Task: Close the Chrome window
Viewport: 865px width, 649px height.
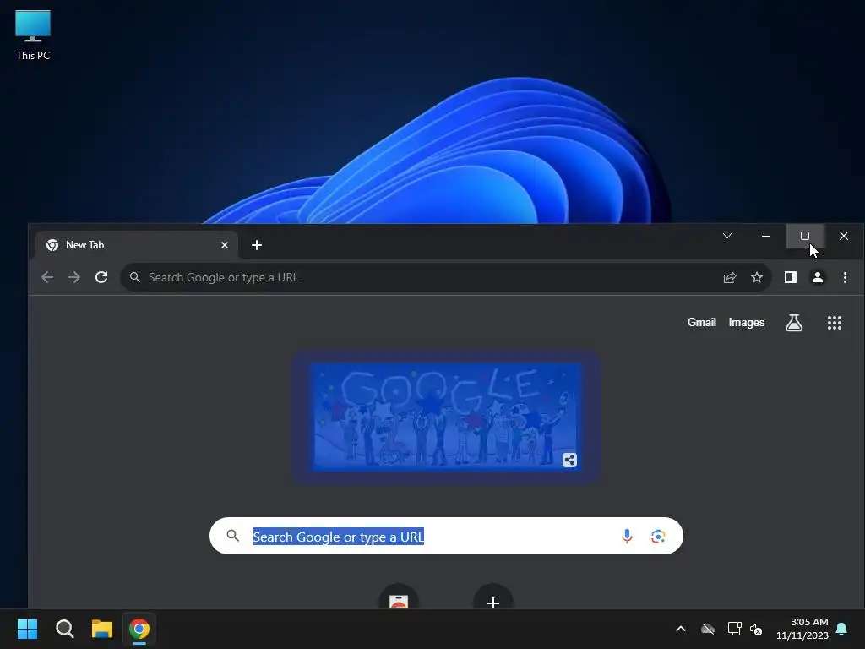Action: click(x=844, y=237)
